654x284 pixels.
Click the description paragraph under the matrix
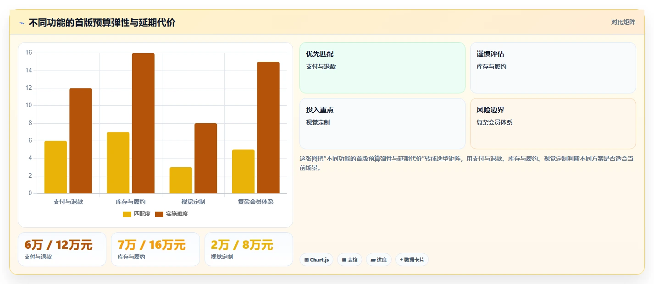(467, 163)
